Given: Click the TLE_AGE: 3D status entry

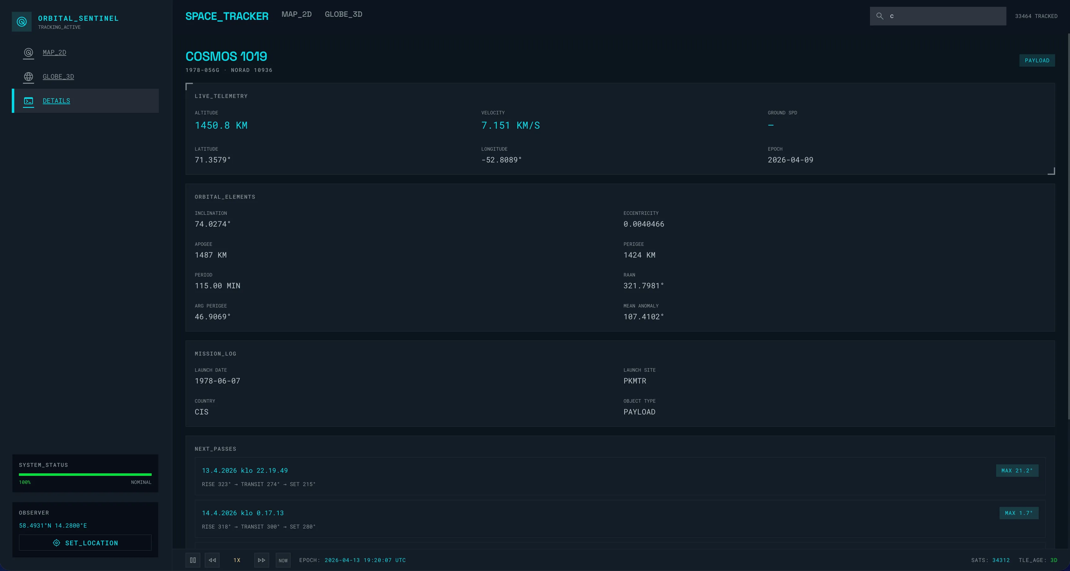Looking at the screenshot, I should pyautogui.click(x=1038, y=560).
